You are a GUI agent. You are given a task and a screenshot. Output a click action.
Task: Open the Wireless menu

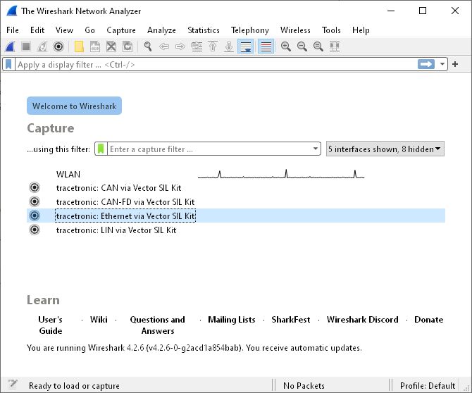coord(295,30)
